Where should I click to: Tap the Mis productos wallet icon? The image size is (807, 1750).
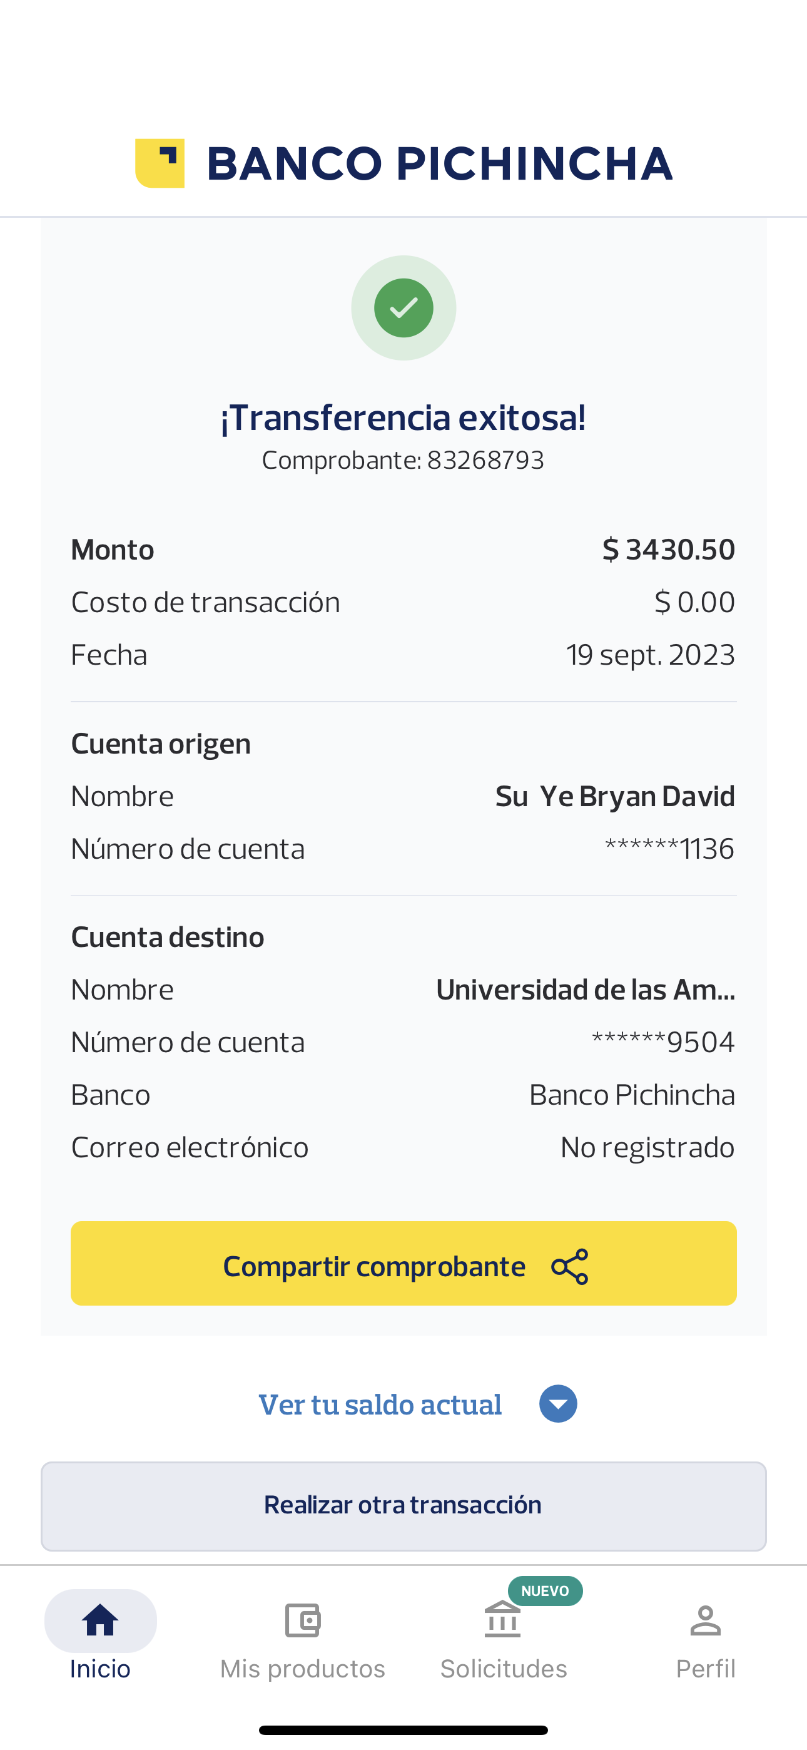tap(302, 1621)
